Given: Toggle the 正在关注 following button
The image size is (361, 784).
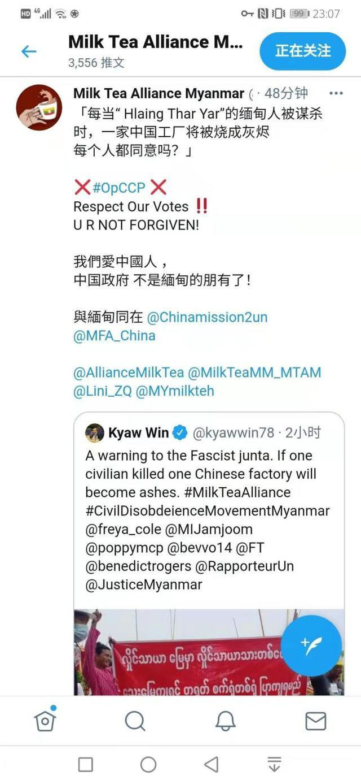Looking at the screenshot, I should point(303,51).
